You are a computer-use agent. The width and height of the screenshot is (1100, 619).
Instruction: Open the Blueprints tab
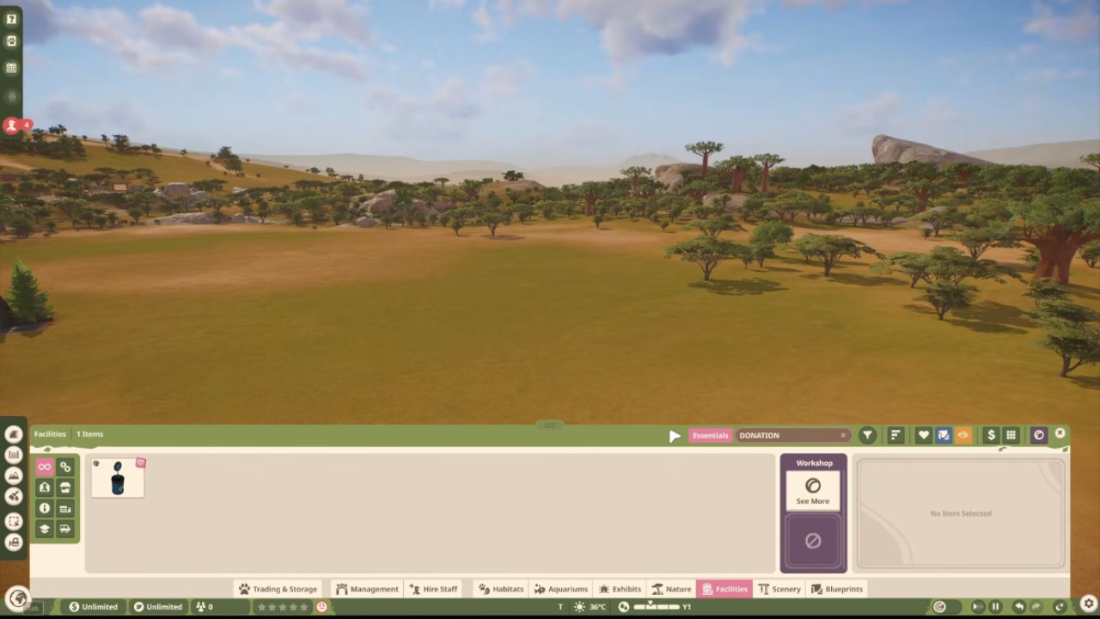pyautogui.click(x=837, y=589)
